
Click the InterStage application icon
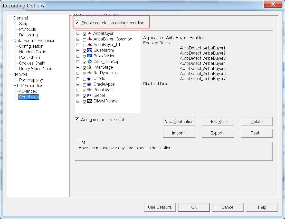point(90,67)
